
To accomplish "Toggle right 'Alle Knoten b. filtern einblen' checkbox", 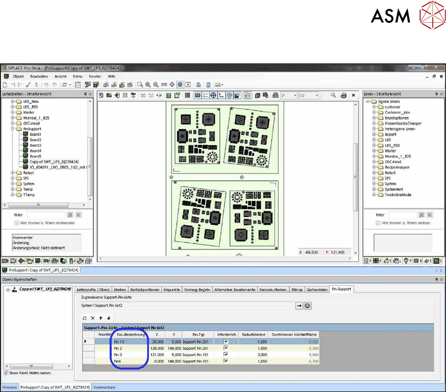I will point(378,223).
